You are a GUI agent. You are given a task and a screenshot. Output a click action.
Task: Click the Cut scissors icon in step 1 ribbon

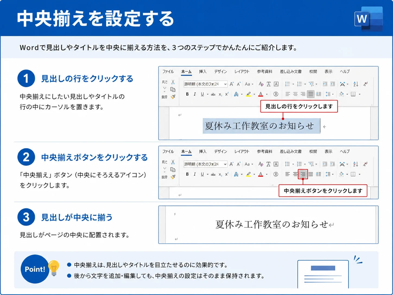173,82
